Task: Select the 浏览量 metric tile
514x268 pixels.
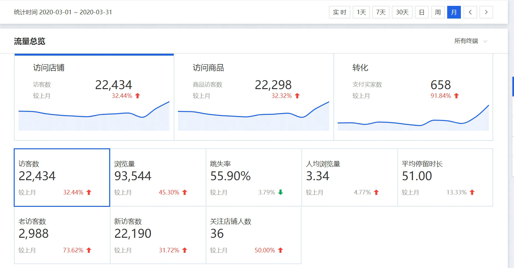Action: pos(158,177)
